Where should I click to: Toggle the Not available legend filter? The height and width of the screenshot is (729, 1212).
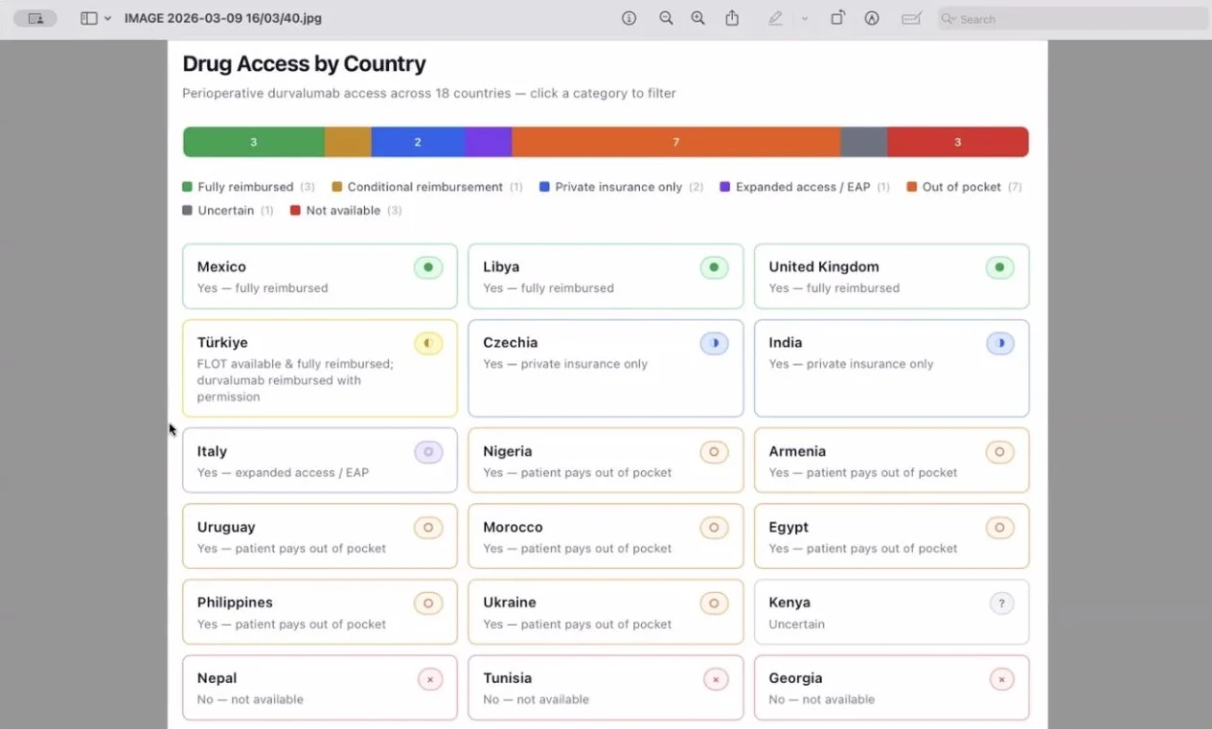tap(342, 211)
